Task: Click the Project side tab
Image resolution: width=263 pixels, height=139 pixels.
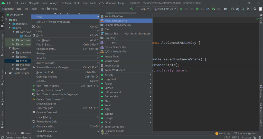Action: 2,21
